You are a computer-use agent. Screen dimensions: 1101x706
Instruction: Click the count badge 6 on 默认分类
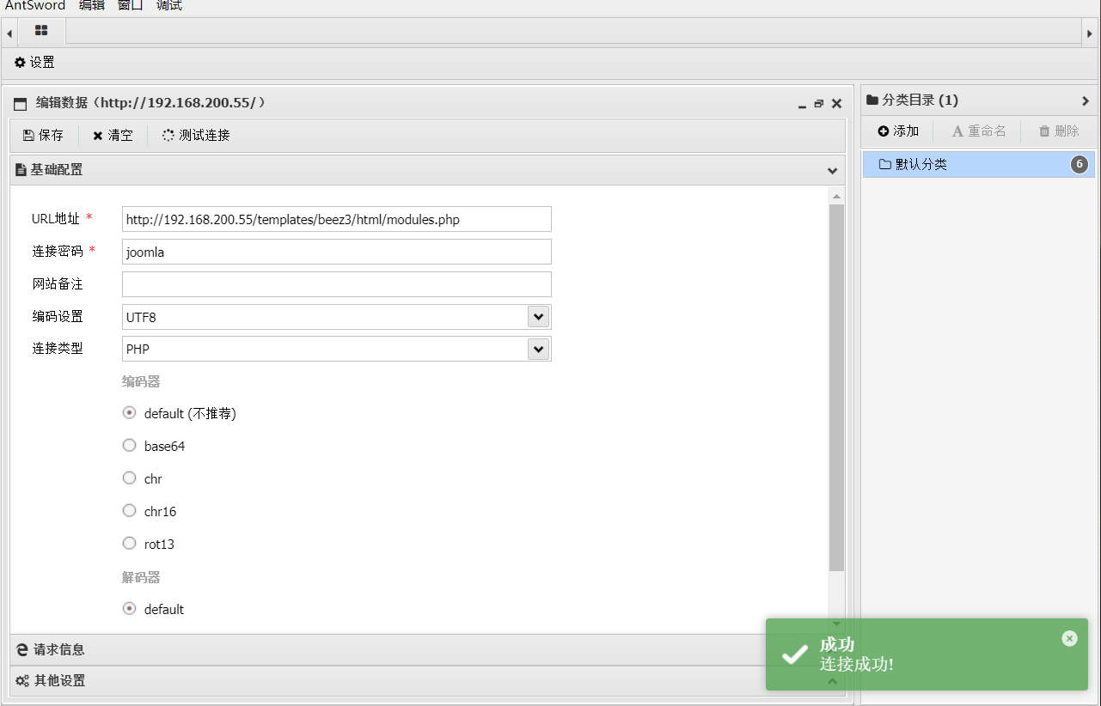tap(1080, 164)
